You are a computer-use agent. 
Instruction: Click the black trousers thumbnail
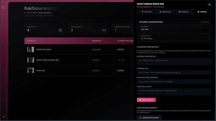coord(31,49)
